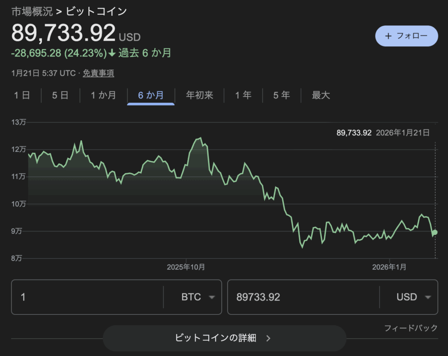
Task: Click the 市場概況 breadcrumb link
Action: point(32,11)
